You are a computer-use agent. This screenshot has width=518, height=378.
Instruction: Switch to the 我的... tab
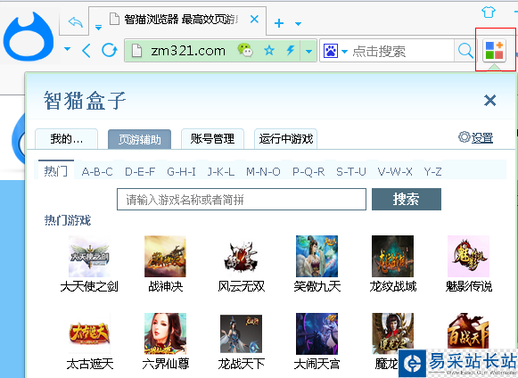click(66, 139)
